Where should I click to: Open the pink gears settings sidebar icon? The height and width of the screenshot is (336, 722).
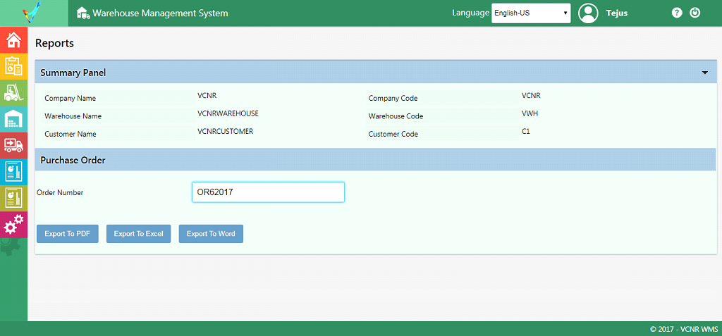tap(13, 225)
